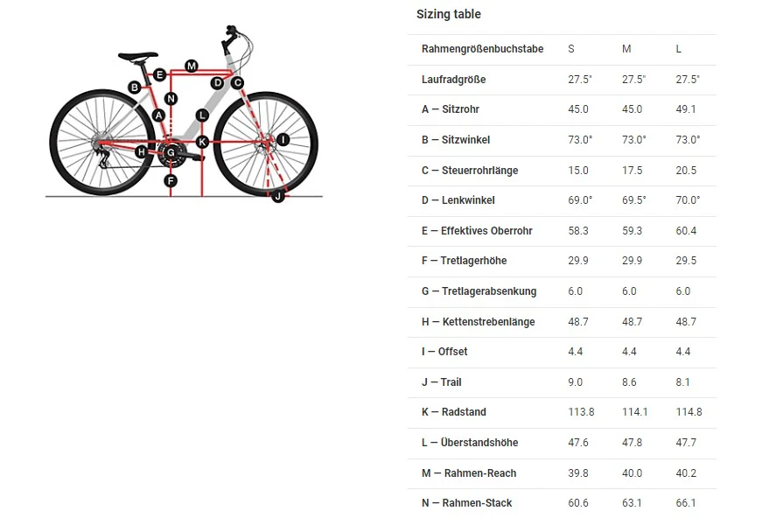783x532 pixels.
Task: Click the D marker near the head tube
Action: [x=217, y=83]
